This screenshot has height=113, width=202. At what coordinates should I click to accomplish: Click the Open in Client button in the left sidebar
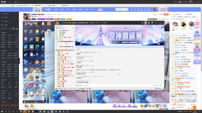(x=5, y=105)
